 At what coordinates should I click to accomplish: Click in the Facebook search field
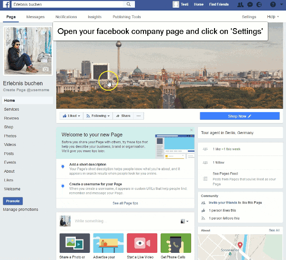pos(68,4)
